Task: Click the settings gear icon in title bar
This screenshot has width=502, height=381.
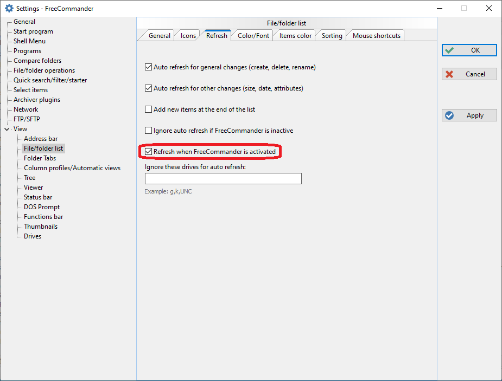Action: coord(9,8)
